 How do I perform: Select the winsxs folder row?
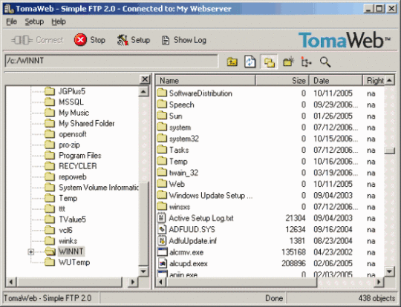(270, 207)
